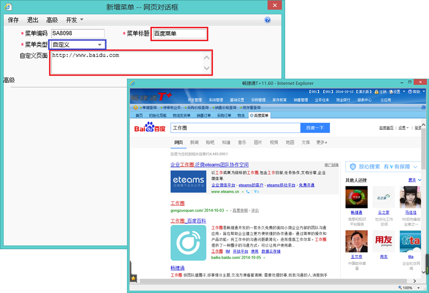
Task: Click the lock icon next to 注销
Action: [x=377, y=92]
